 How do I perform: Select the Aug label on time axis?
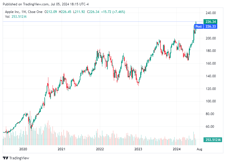pos(200,149)
